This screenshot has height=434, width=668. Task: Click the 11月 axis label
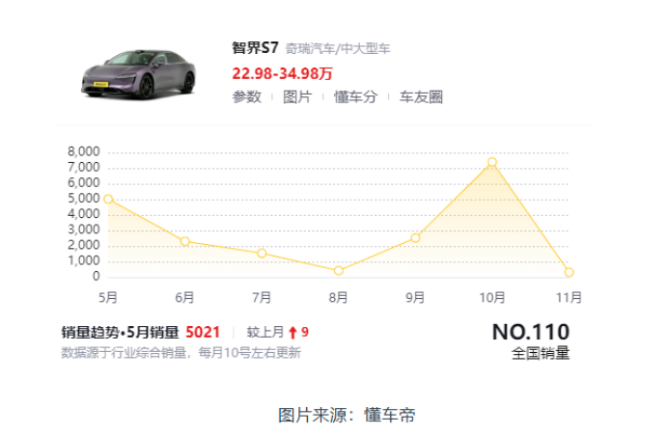coord(569,297)
